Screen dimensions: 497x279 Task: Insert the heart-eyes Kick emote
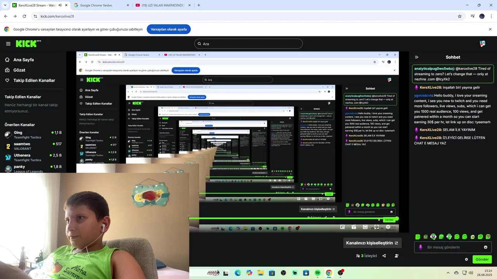[488, 237]
